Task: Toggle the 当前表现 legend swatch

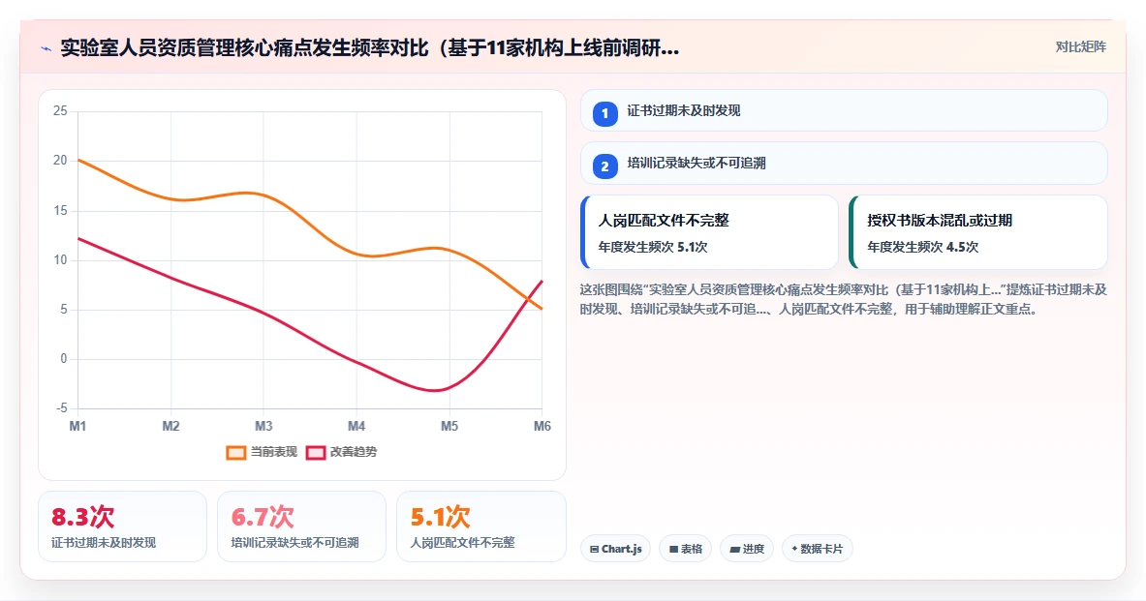Action: coord(236,453)
